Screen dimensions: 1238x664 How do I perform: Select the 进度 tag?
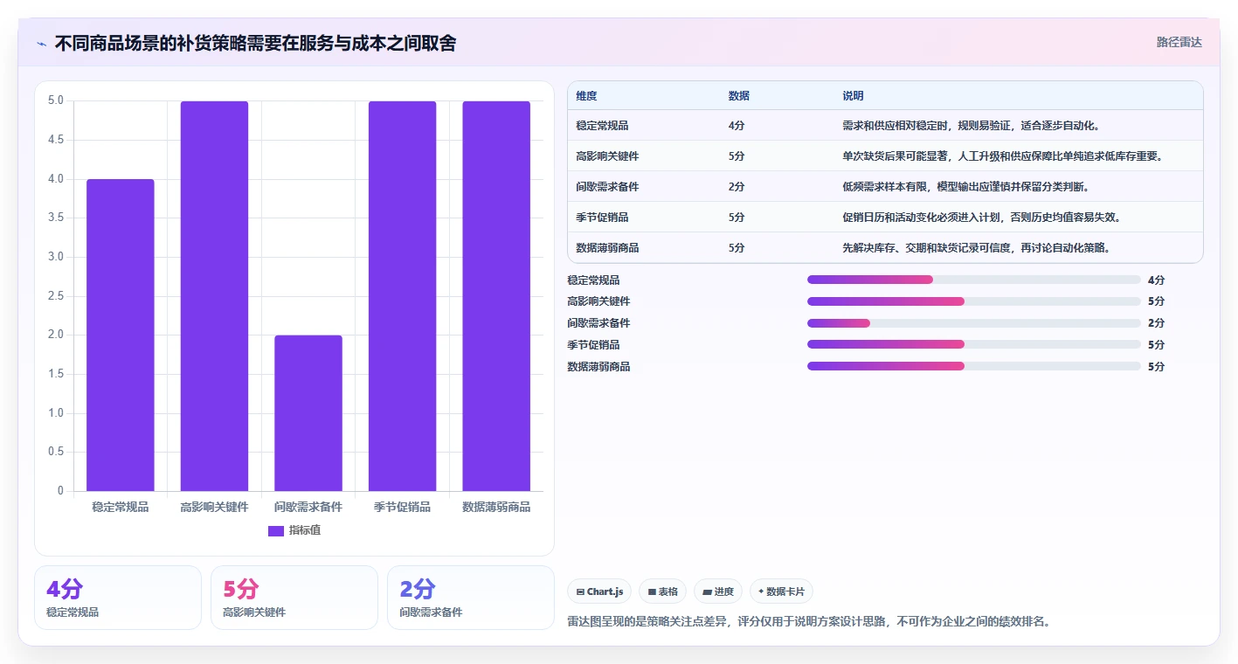pyautogui.click(x=718, y=591)
